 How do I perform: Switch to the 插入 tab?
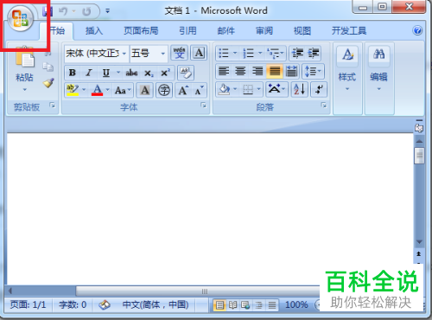(94, 30)
